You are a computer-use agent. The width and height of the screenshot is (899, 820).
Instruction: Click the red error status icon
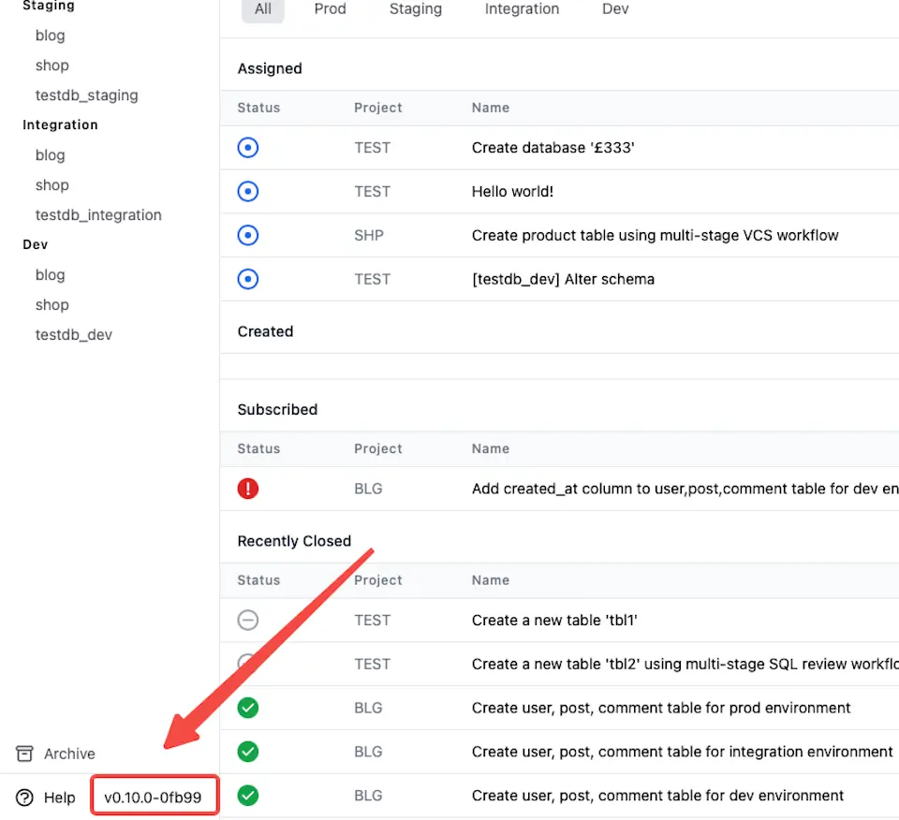point(248,489)
